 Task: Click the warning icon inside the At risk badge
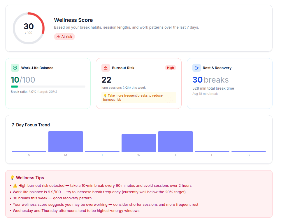[x=58, y=36]
